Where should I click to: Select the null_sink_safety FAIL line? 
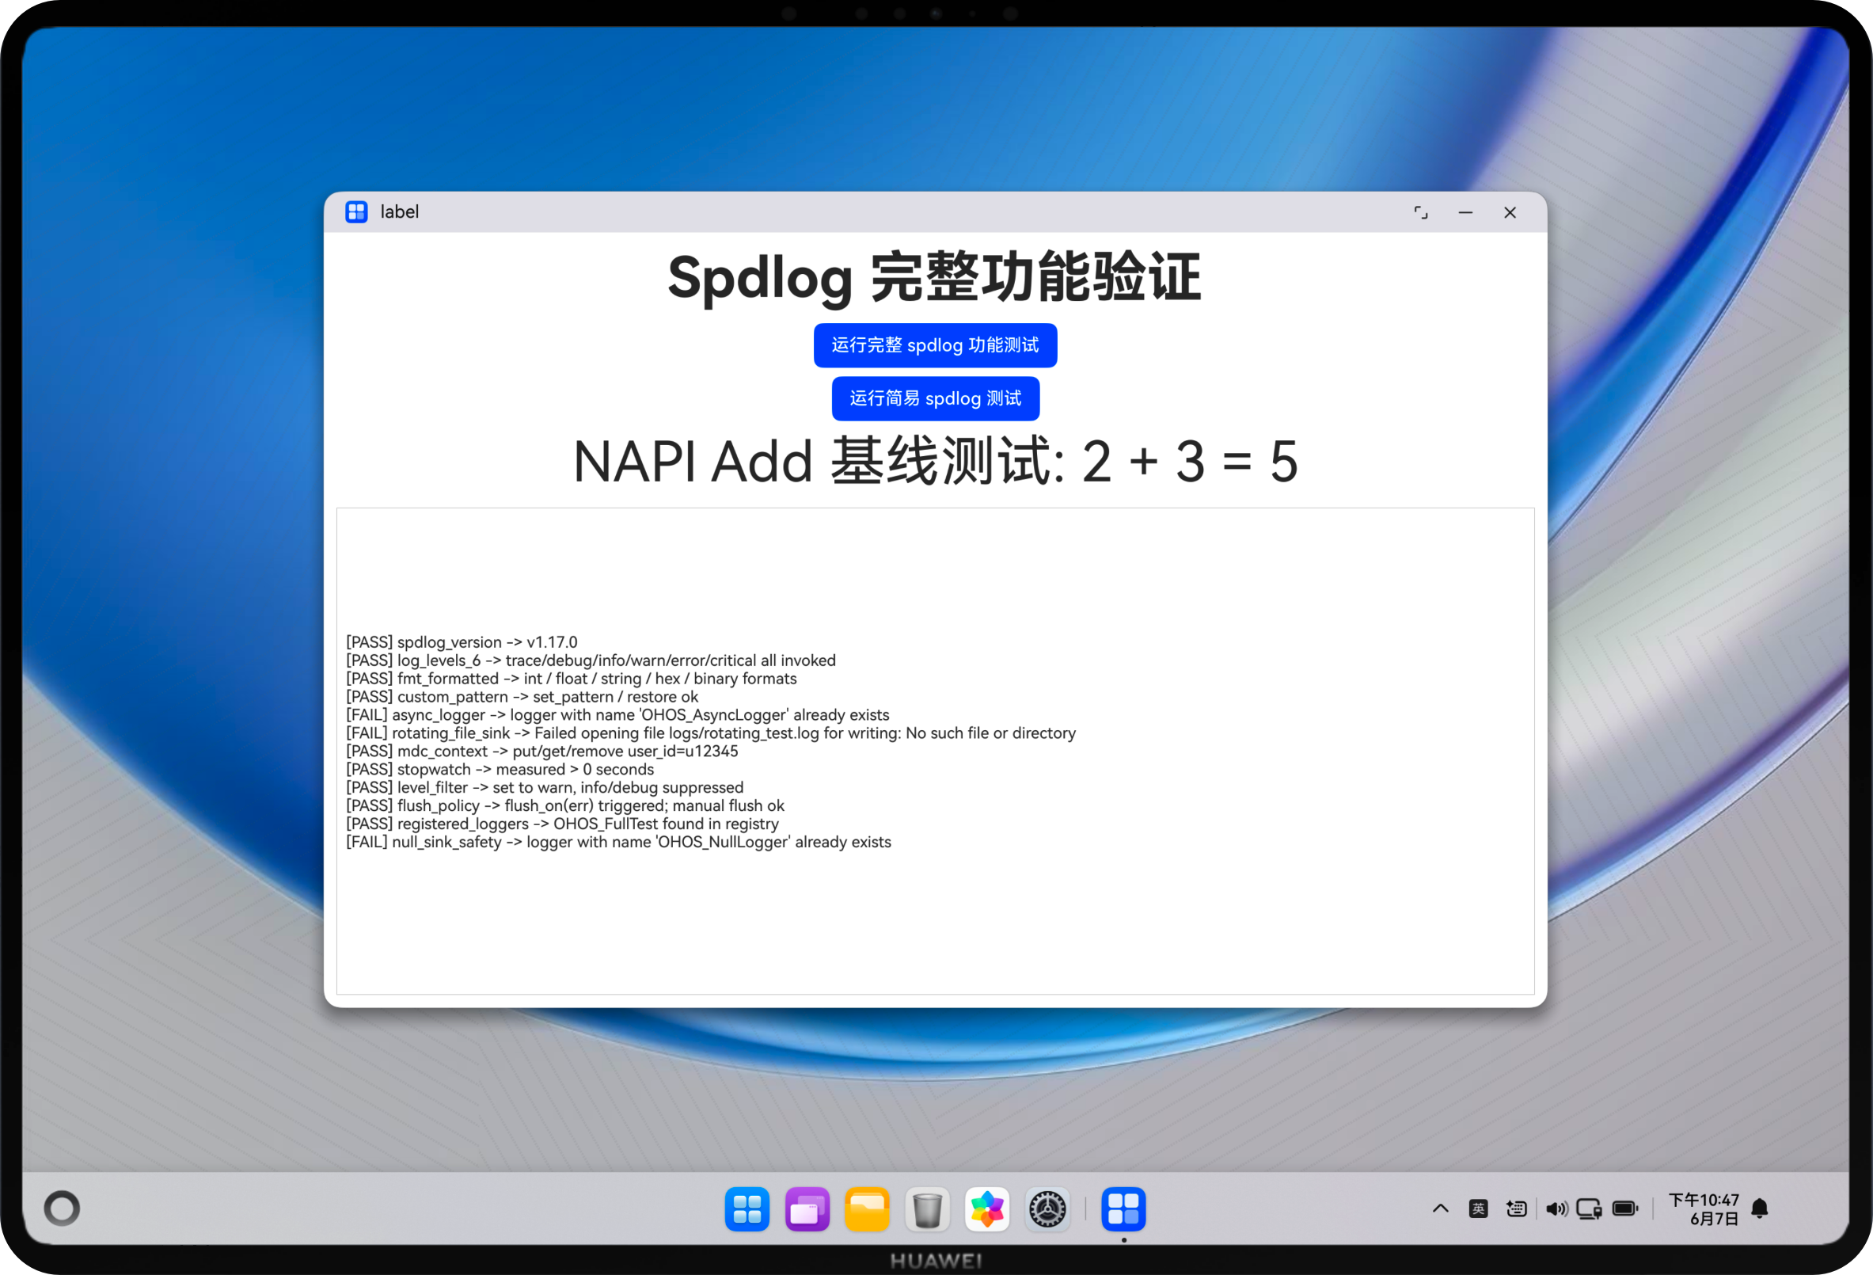pos(619,842)
